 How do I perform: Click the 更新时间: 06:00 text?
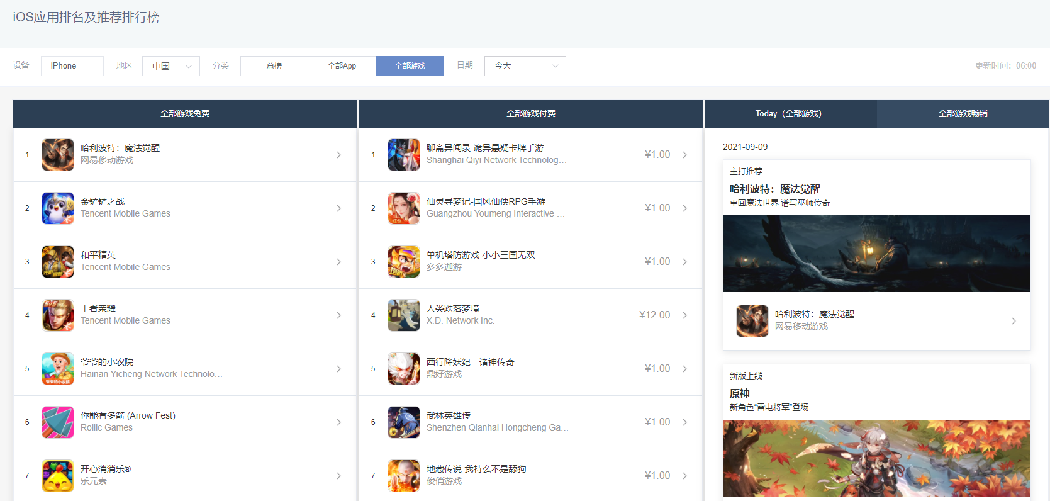(1005, 65)
